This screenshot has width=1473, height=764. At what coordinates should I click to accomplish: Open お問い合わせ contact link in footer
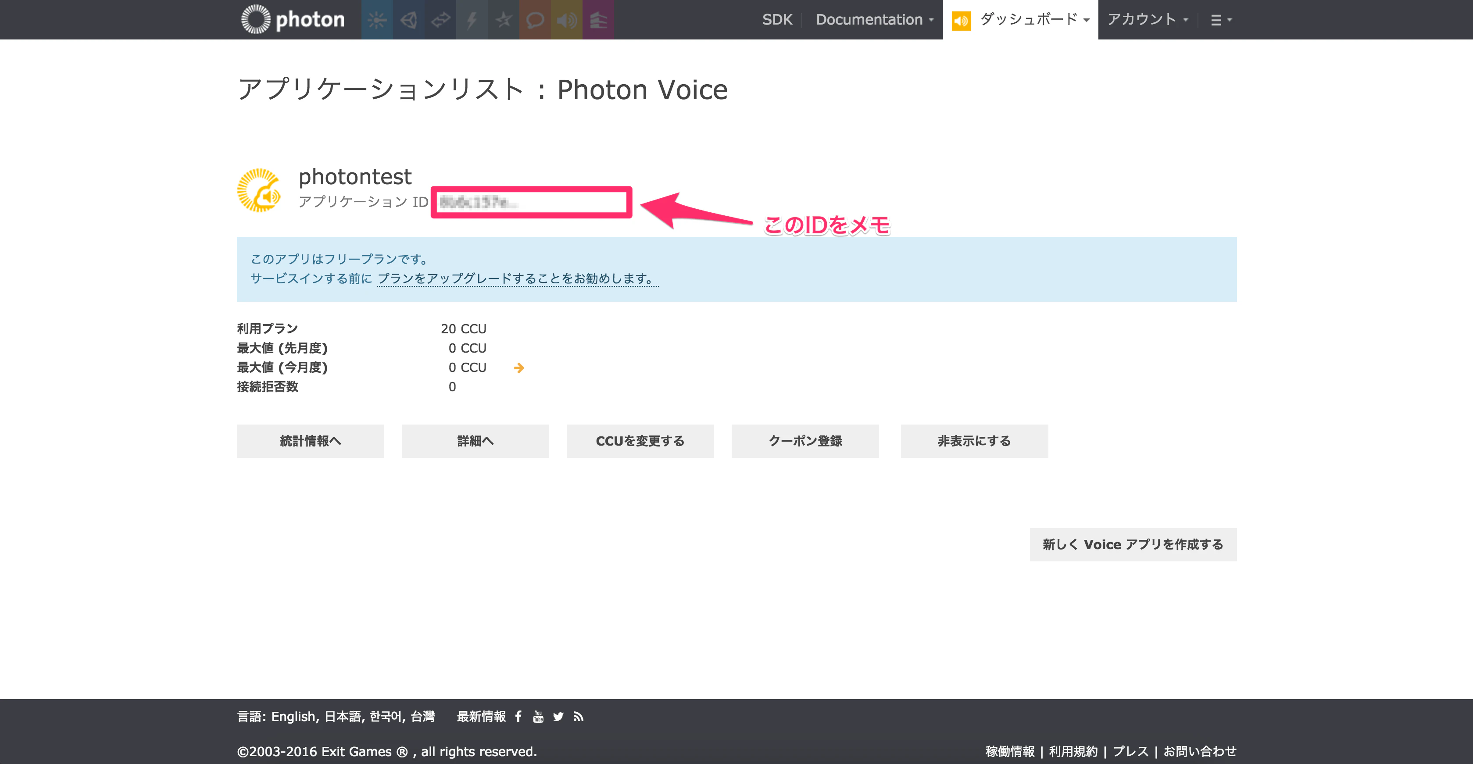tap(1200, 751)
